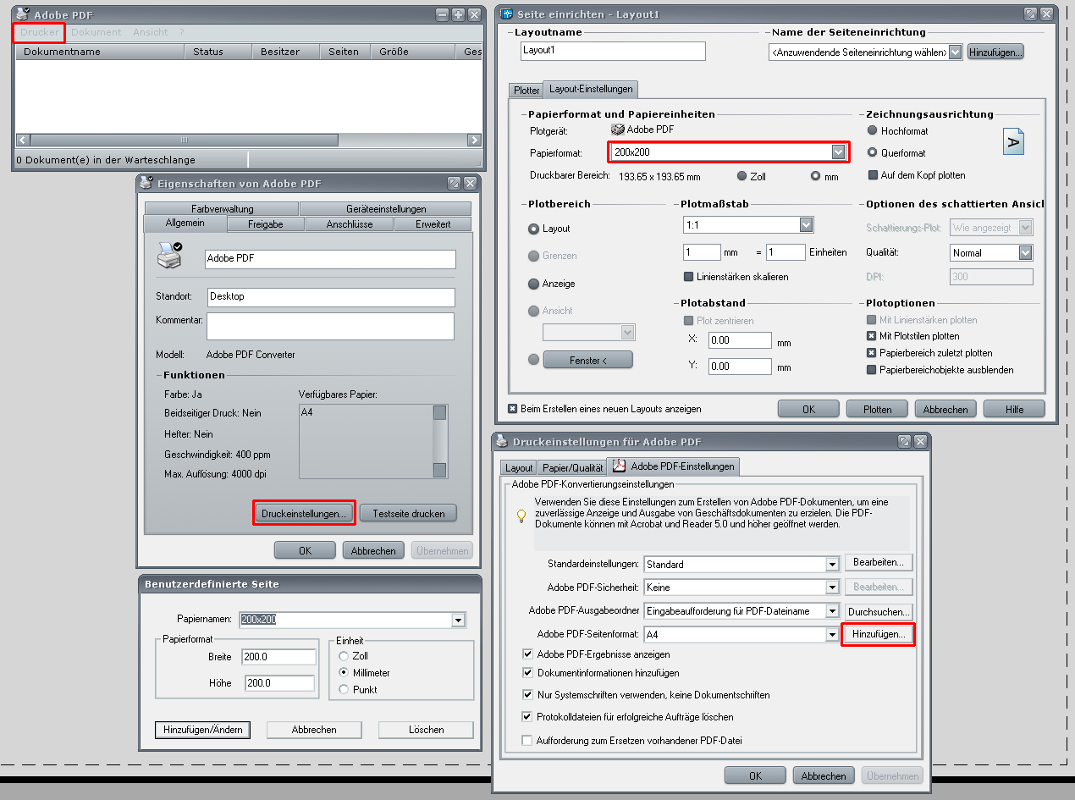Viewport: 1075px width, 800px height.
Task: Select Querformat orientation
Action: [x=873, y=153]
